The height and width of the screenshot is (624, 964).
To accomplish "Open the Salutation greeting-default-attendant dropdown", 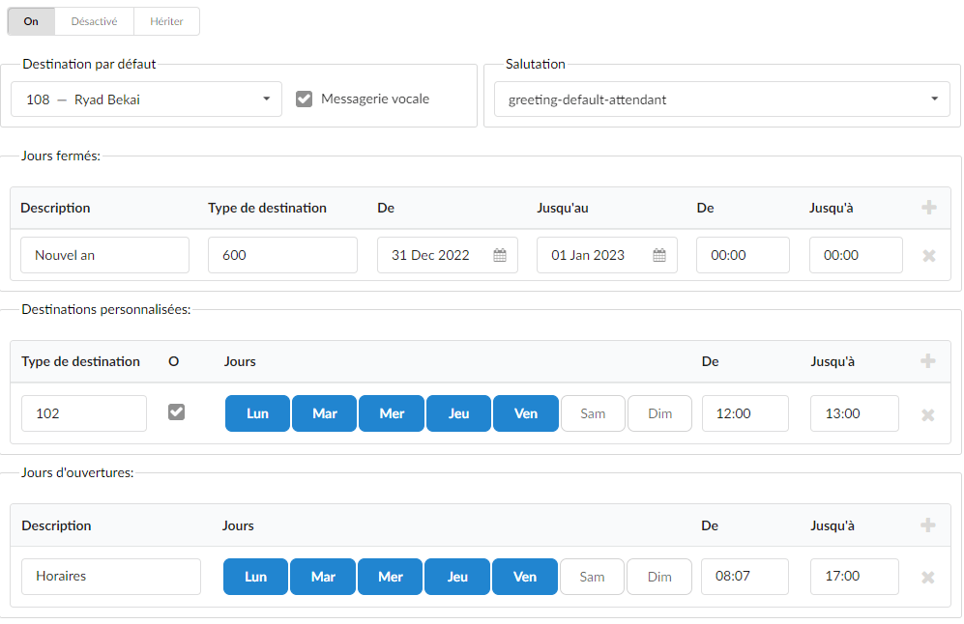I will pyautogui.click(x=721, y=99).
